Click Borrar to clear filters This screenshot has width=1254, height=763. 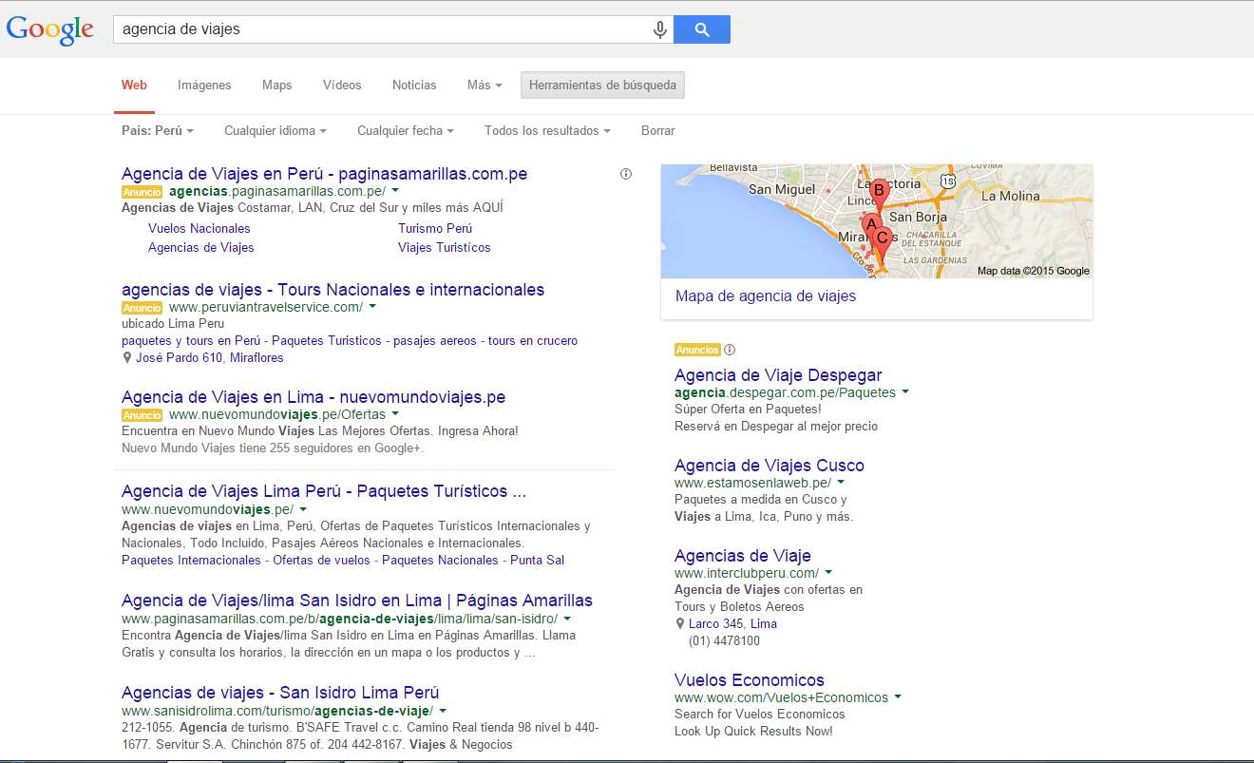point(658,130)
